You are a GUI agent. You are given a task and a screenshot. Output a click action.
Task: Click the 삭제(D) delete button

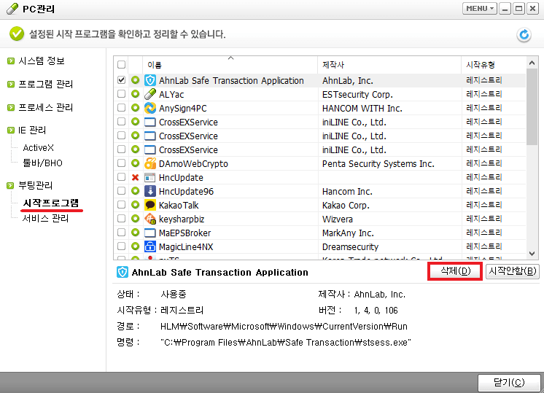tap(455, 271)
